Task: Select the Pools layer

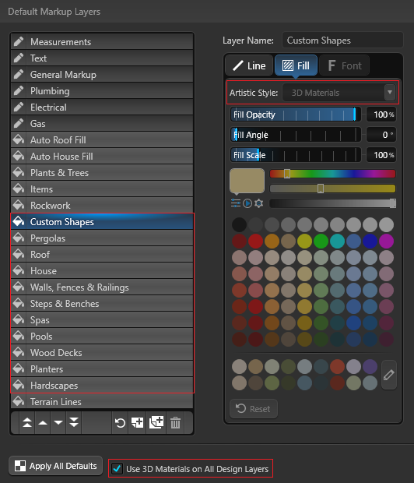Action: (x=102, y=336)
